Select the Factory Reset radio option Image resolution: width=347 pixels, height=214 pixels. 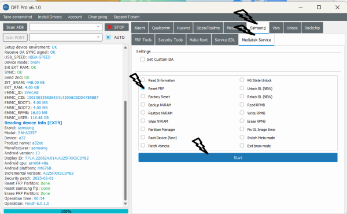click(143, 96)
